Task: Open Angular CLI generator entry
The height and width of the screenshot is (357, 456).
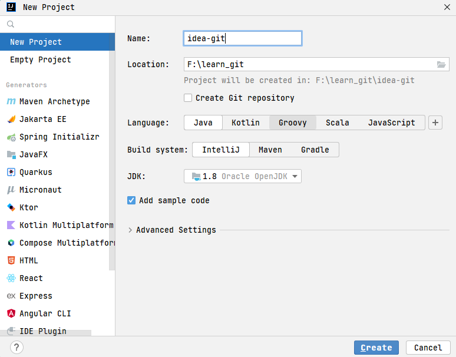Action: (55, 313)
